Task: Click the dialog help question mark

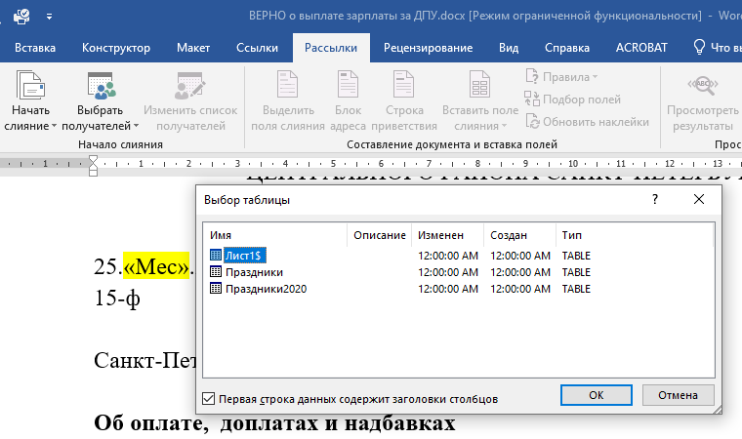Action: 655,199
